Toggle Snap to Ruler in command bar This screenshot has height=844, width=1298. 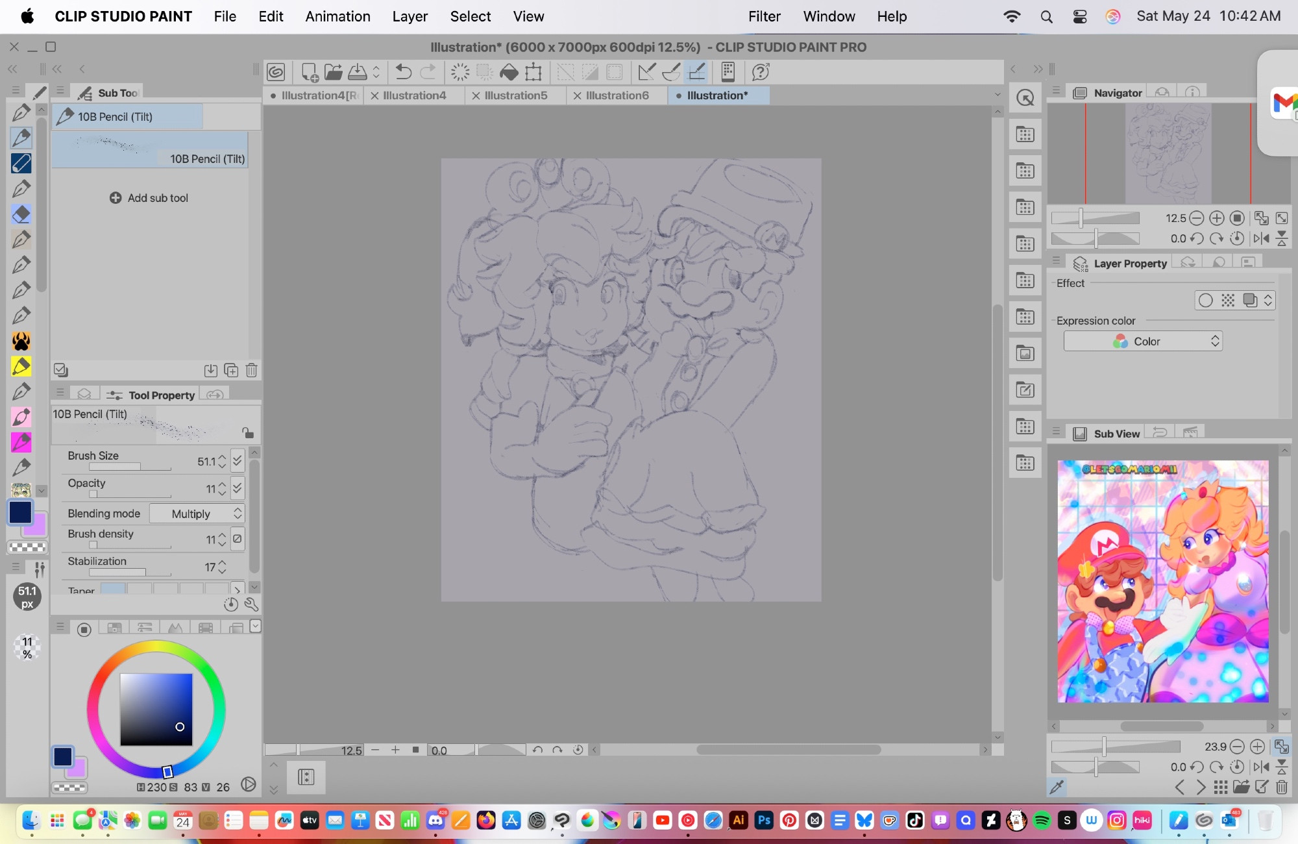coord(646,72)
